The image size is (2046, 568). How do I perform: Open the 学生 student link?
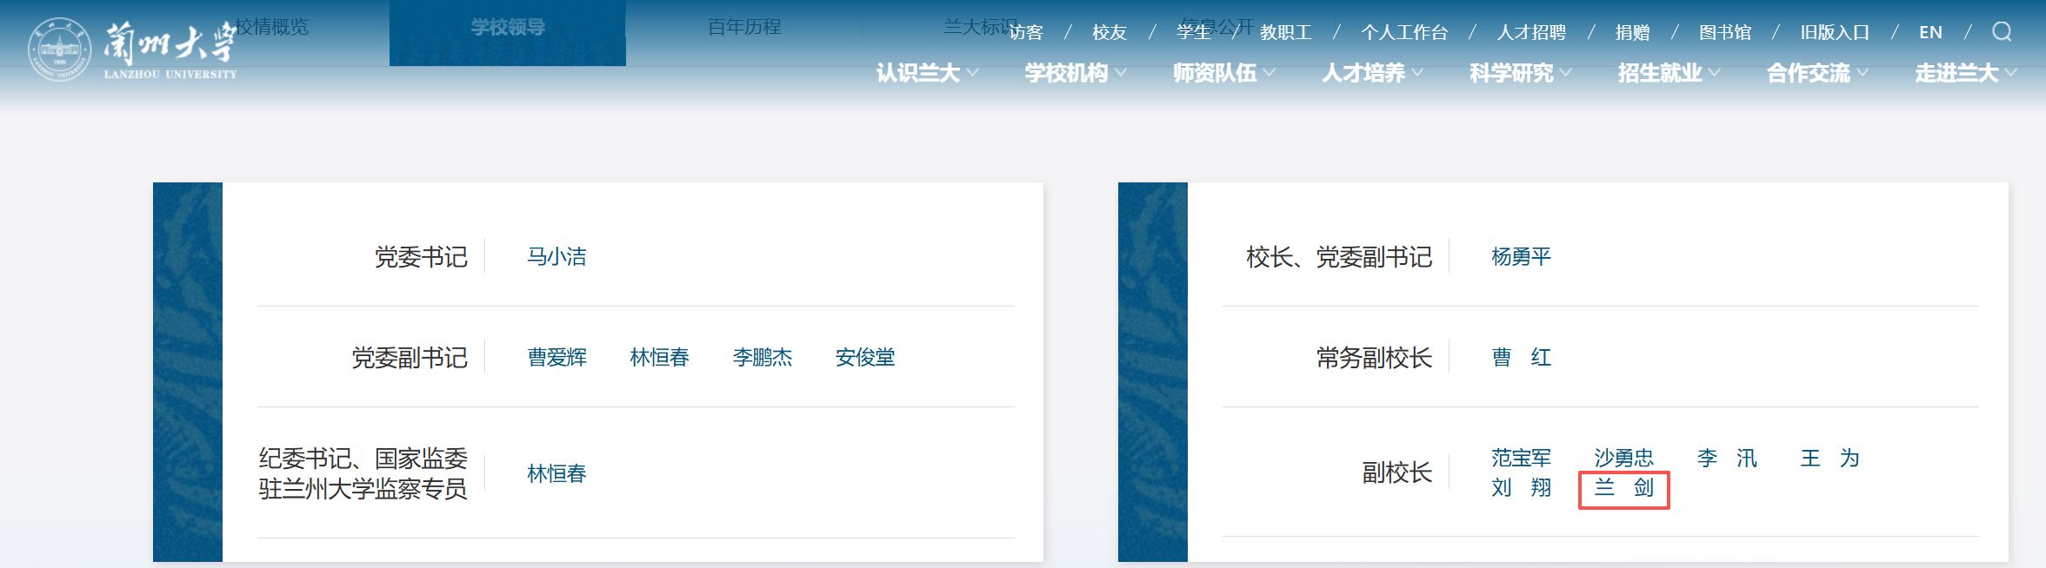(x=1194, y=32)
